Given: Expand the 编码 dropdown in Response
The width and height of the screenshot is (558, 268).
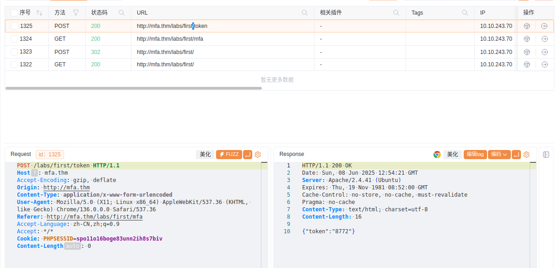Looking at the screenshot, I should [x=499, y=155].
